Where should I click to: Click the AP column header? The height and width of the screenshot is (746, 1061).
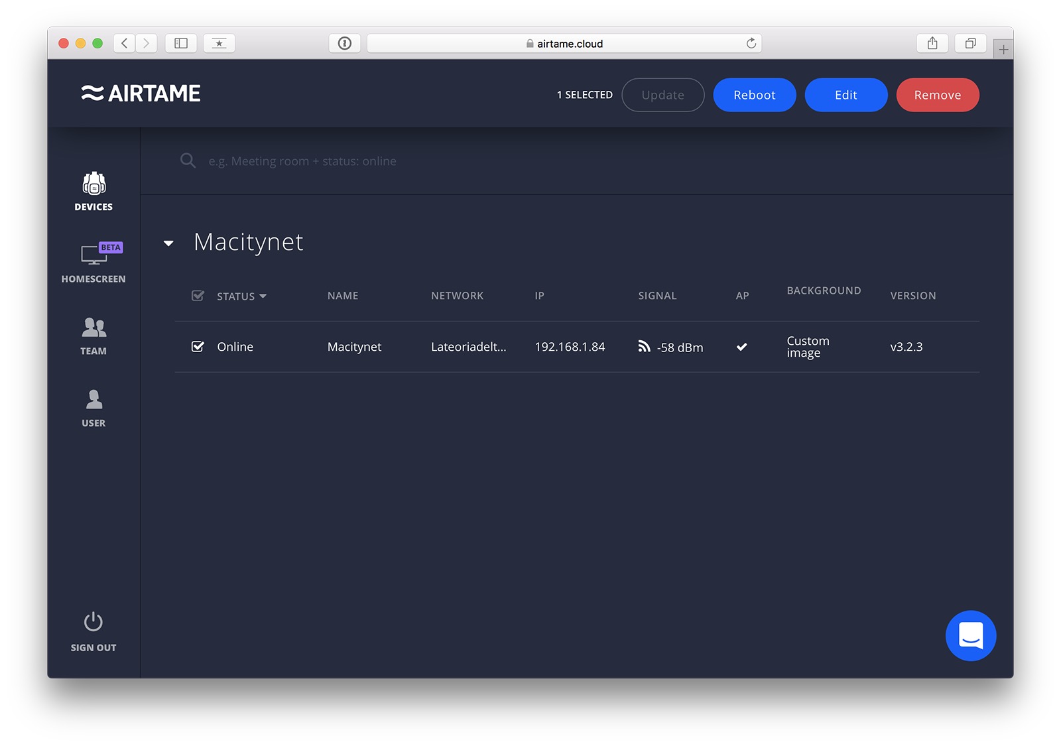click(743, 296)
